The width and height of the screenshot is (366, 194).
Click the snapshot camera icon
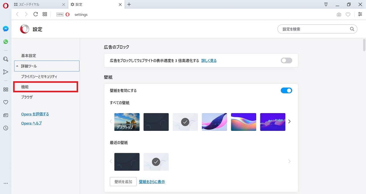click(339, 15)
